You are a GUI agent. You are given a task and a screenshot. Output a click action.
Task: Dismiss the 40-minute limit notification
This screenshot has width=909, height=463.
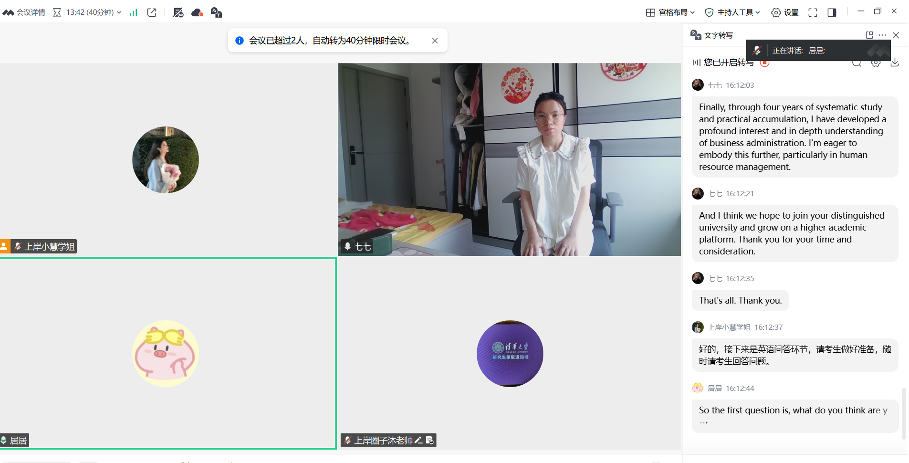pos(435,41)
